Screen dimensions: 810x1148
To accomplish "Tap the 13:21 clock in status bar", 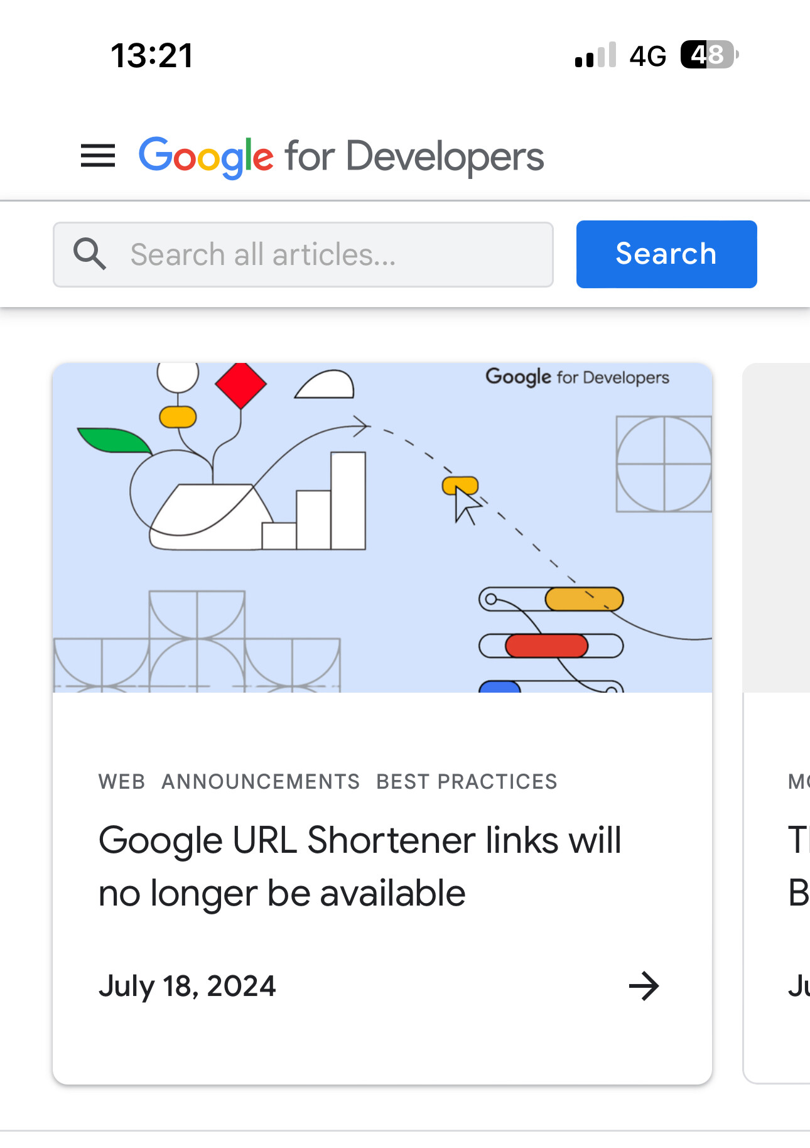I will pyautogui.click(x=152, y=55).
